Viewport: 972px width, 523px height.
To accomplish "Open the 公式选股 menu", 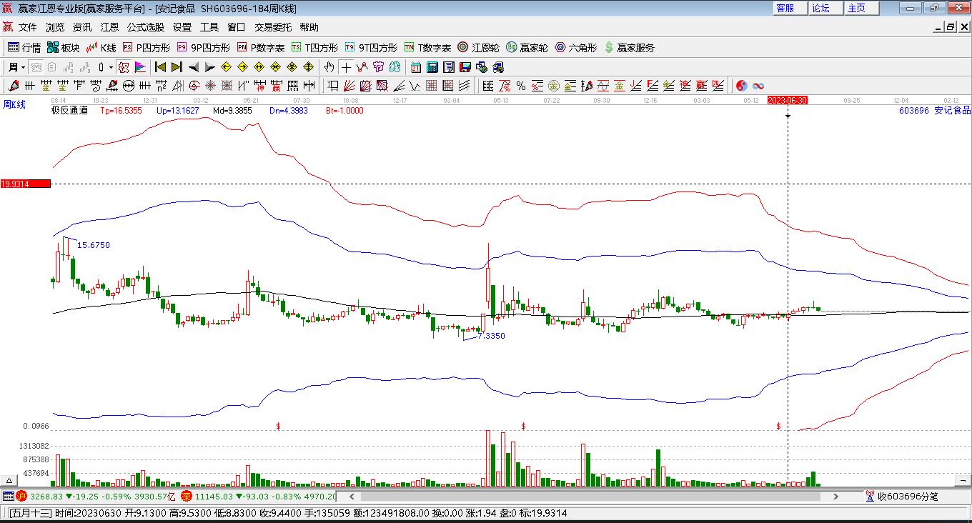I will pos(146,27).
